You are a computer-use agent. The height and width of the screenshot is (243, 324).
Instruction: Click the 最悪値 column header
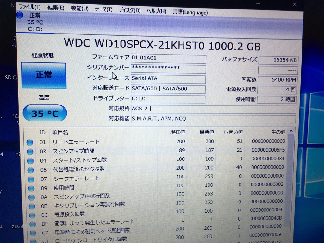tap(206, 132)
